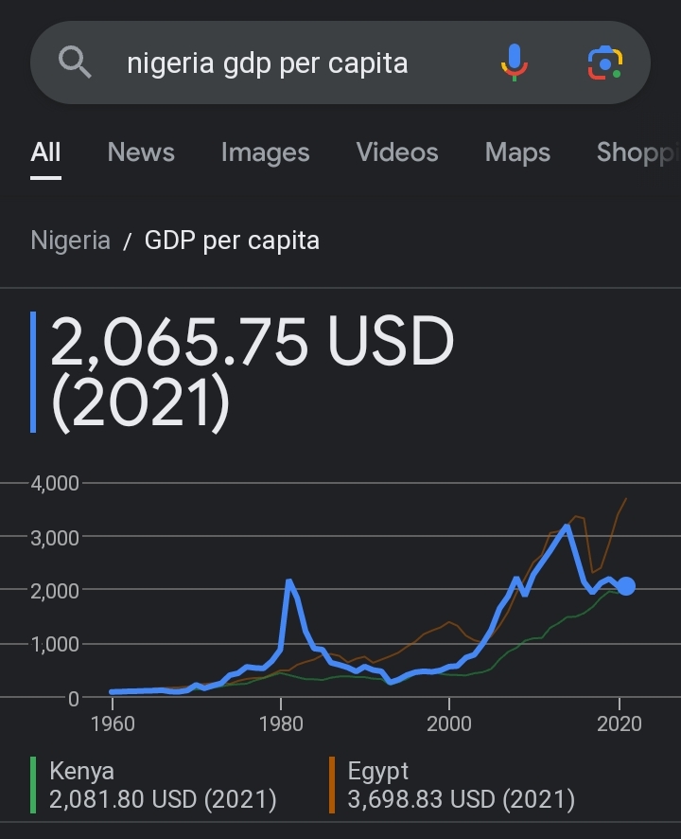Tap the orange Egypt color bar
The height and width of the screenshot is (839, 681).
(332, 785)
